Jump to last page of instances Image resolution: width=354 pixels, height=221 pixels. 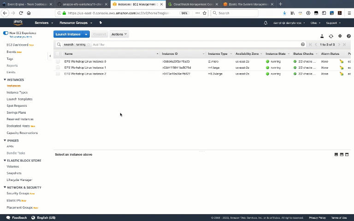coord(344,44)
